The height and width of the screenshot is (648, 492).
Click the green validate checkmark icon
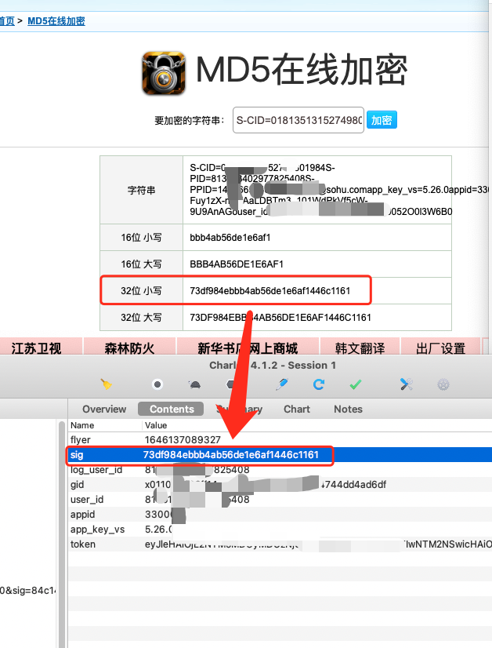(x=356, y=384)
